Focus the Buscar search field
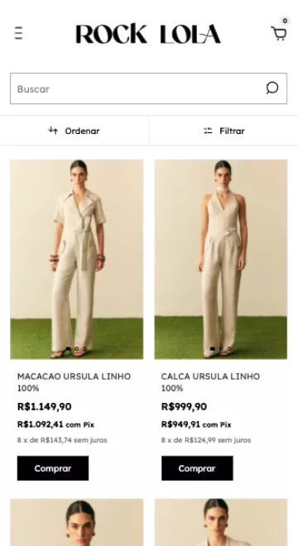 [137, 89]
